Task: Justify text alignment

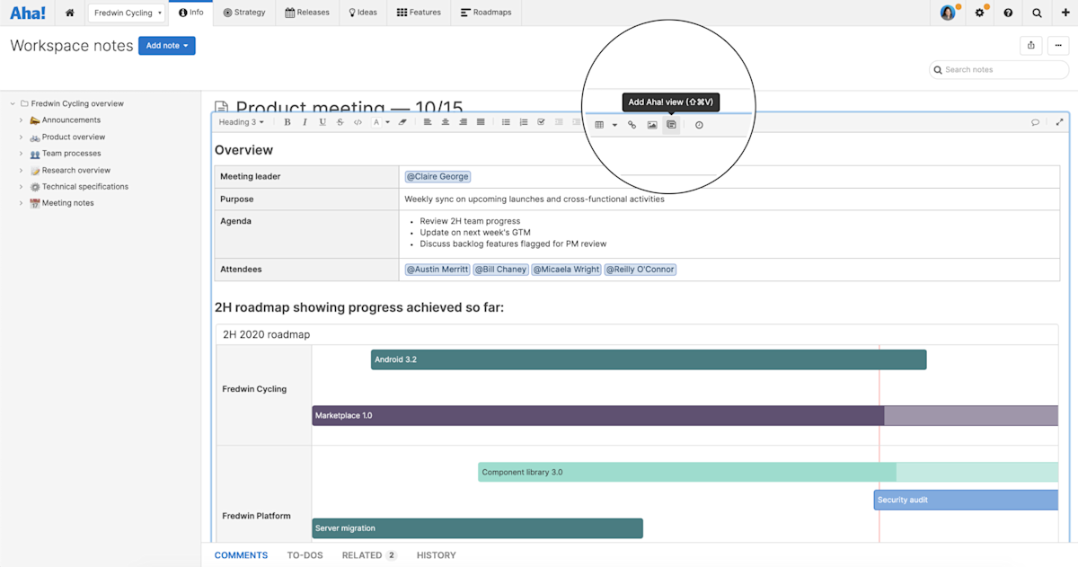Action: click(x=481, y=122)
